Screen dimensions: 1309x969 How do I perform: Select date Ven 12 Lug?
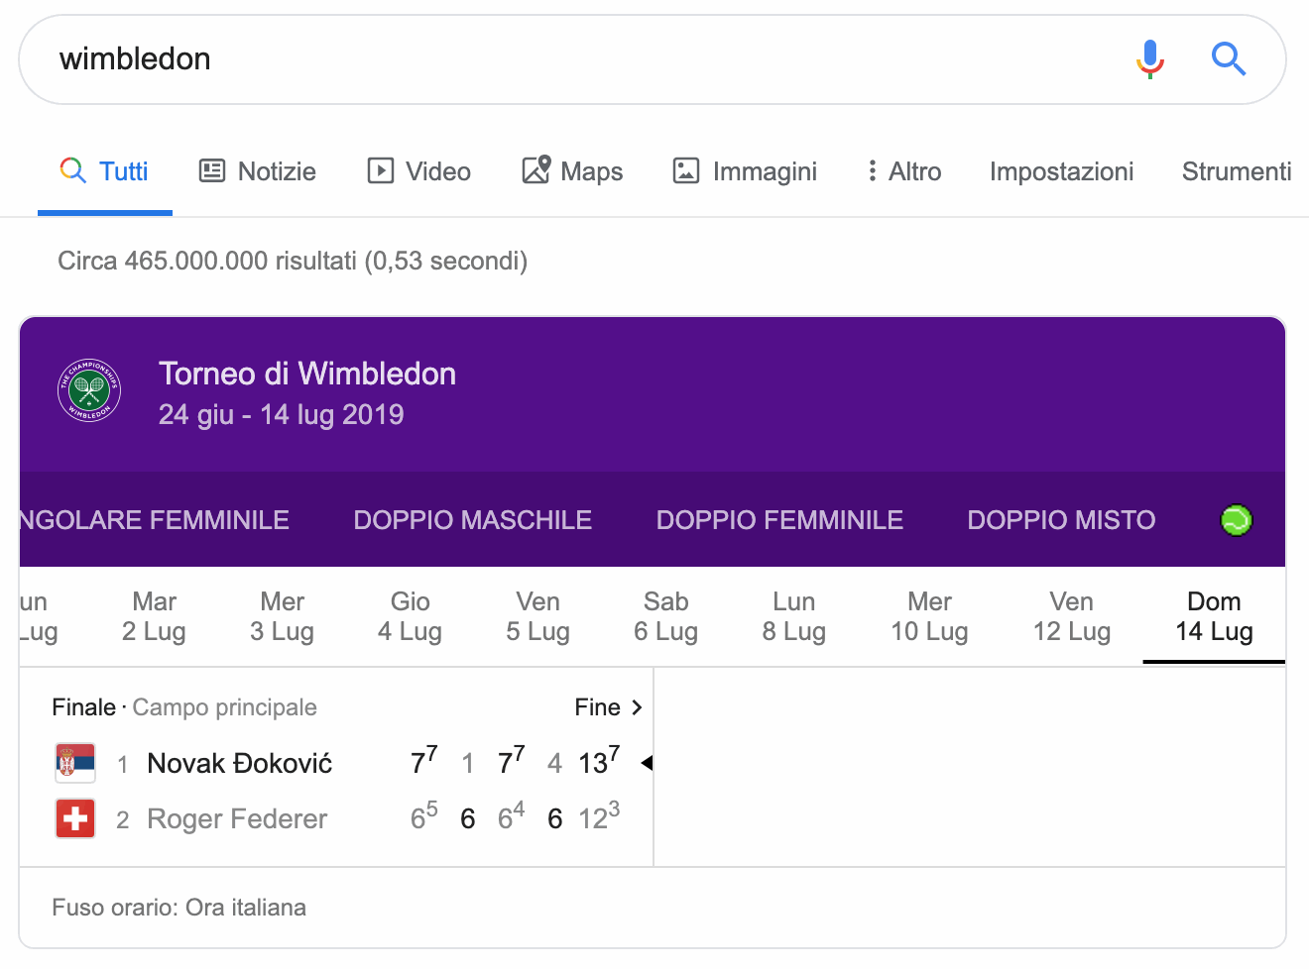pyautogui.click(x=1071, y=616)
